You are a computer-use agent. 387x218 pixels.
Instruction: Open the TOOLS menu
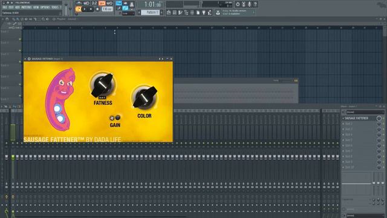[55, 7]
